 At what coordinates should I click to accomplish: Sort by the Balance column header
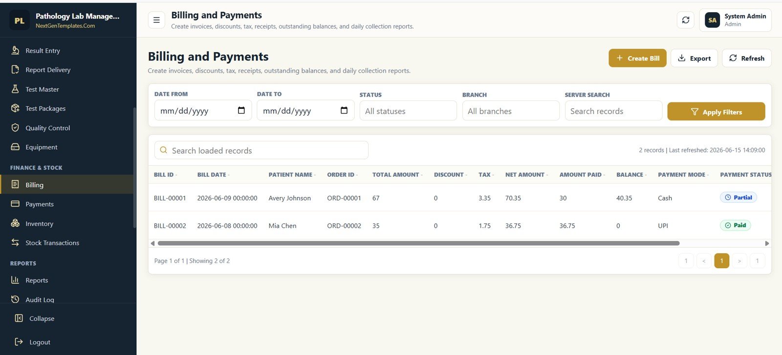[631, 175]
